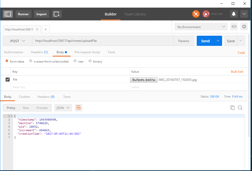Open notifications bell icon
This screenshot has width=252, height=171.
click(234, 14)
